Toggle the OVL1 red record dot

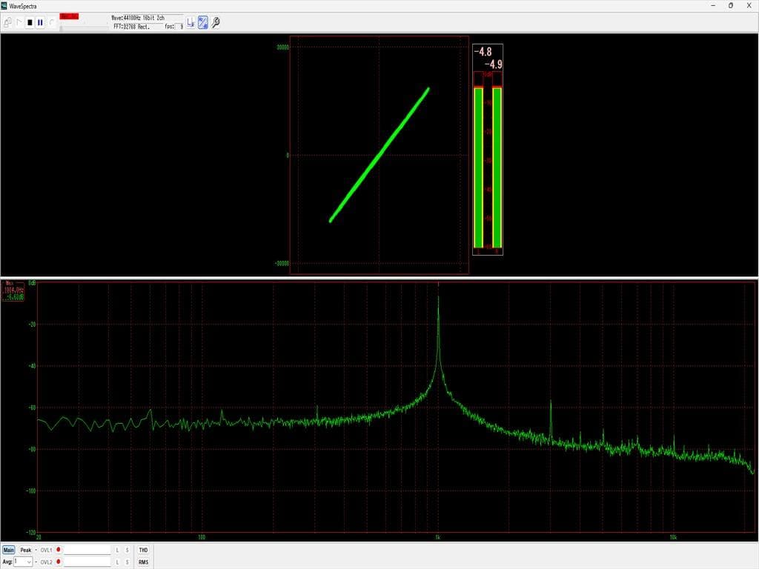pyautogui.click(x=58, y=550)
